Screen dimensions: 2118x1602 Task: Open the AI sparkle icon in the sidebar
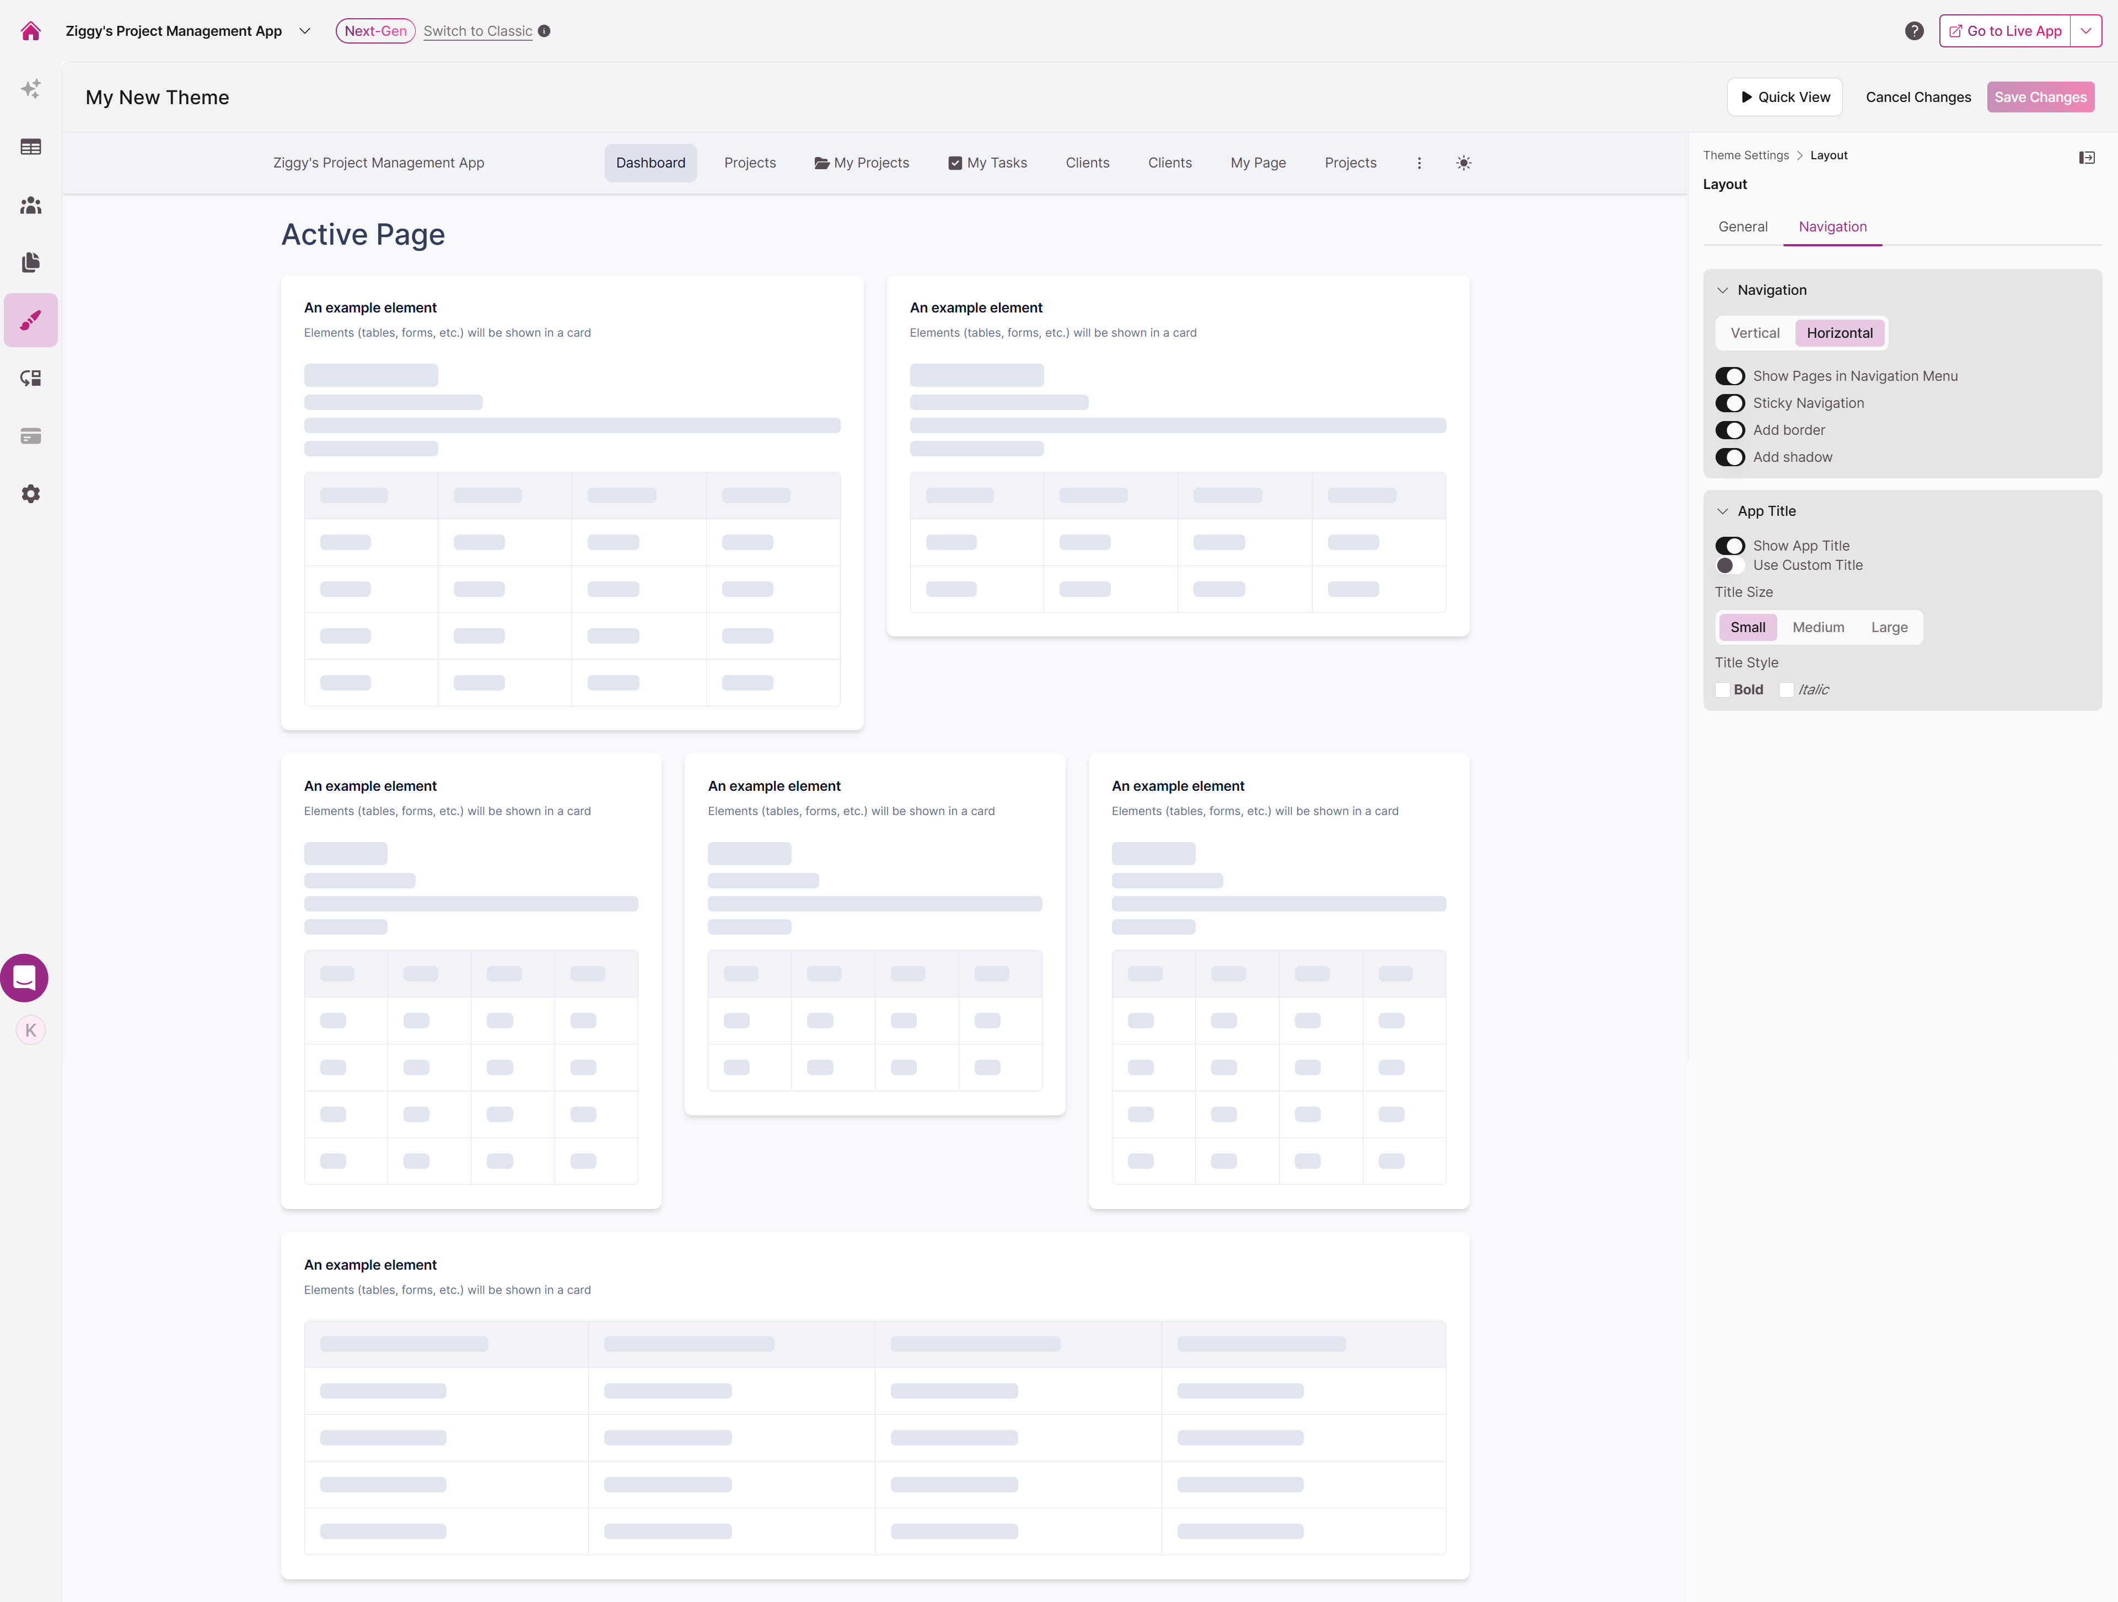[31, 89]
